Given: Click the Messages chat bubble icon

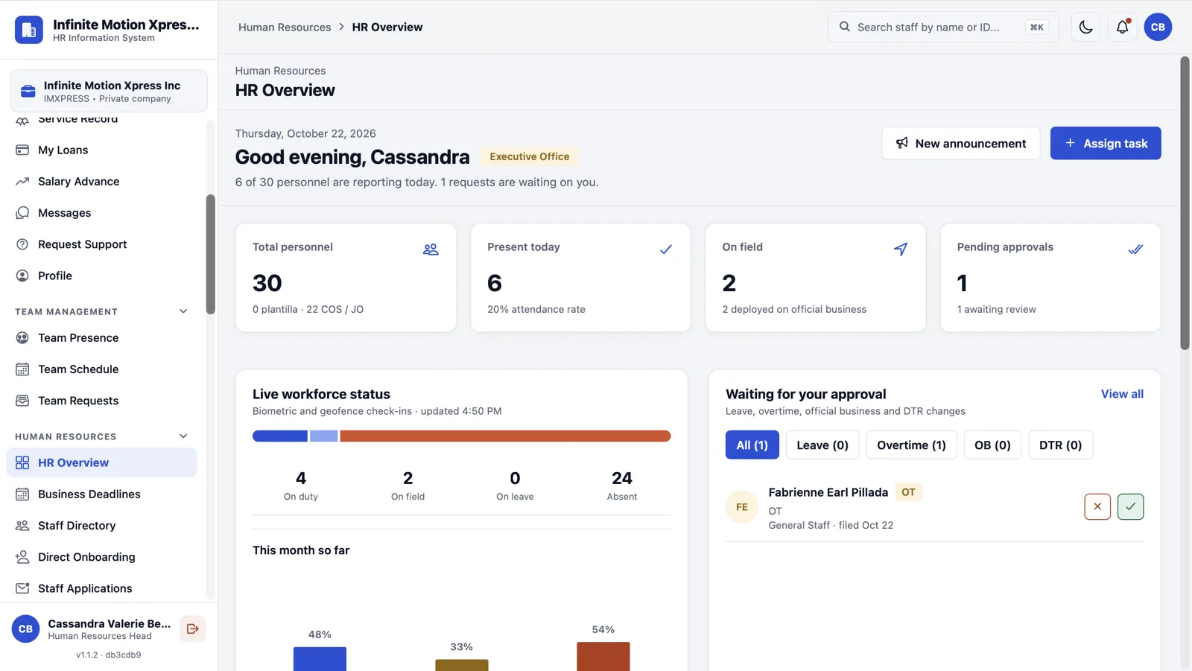Looking at the screenshot, I should tap(22, 213).
